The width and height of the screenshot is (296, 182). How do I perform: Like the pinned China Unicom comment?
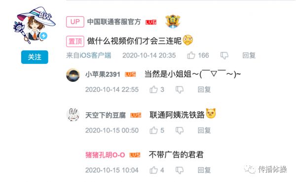tap(191, 55)
